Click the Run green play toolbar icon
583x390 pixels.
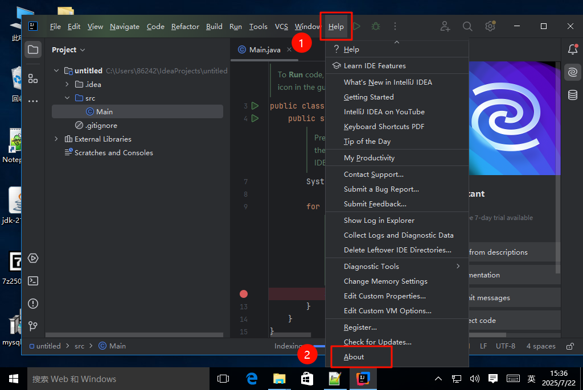pos(356,26)
